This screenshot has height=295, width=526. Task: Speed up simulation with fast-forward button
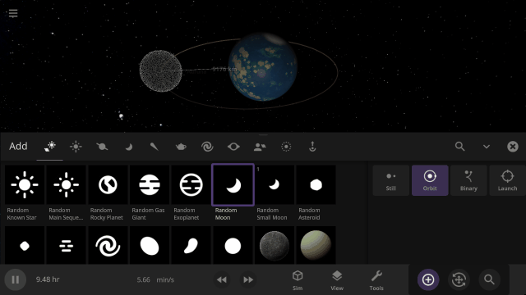click(248, 279)
